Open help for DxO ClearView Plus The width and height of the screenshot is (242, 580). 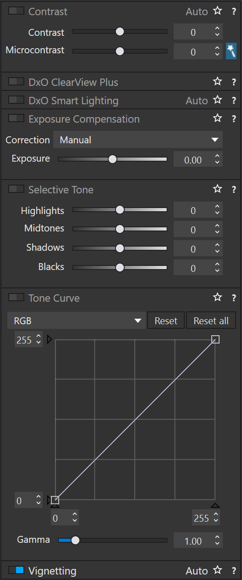(x=233, y=82)
